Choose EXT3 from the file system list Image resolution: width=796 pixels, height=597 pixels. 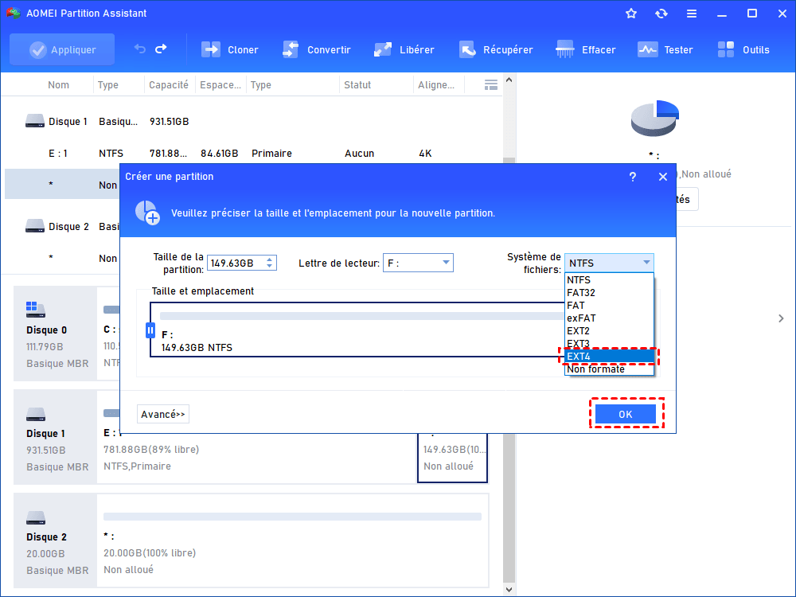[609, 344]
